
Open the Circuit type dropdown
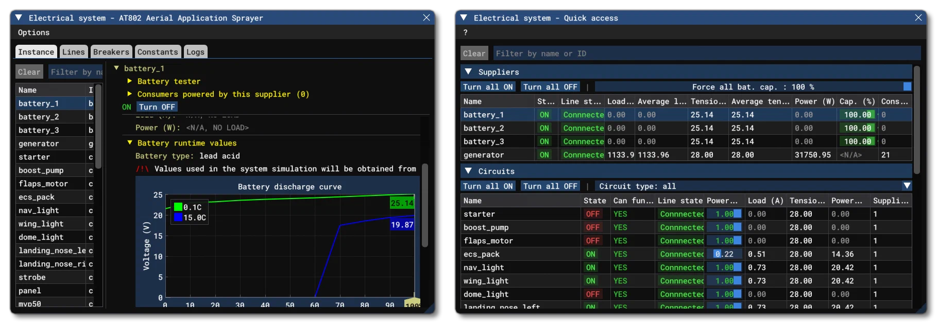pos(753,186)
